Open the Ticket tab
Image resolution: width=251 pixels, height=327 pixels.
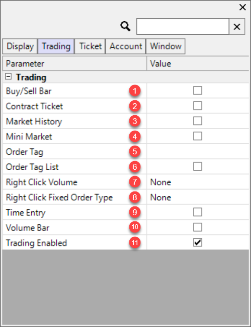[90, 46]
